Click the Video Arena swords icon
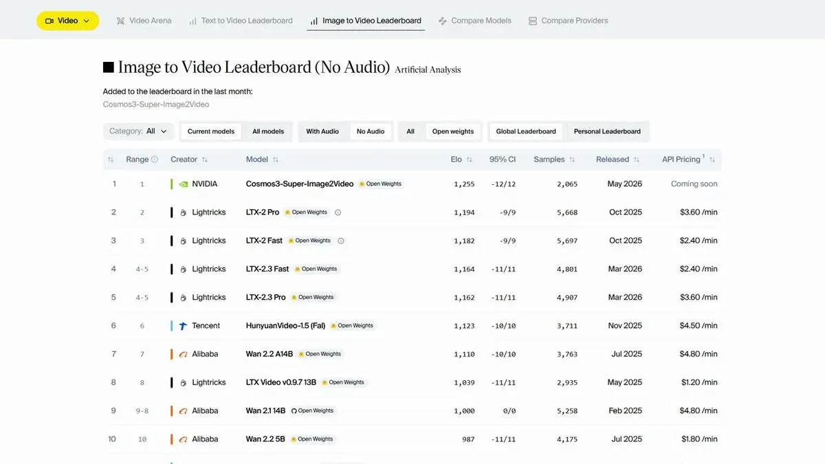 (x=121, y=21)
